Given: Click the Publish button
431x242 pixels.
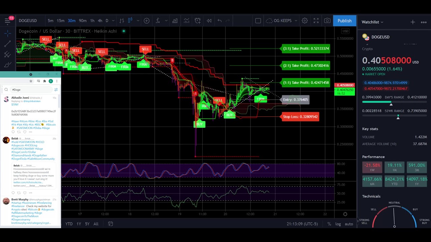Looking at the screenshot, I should (x=344, y=21).
